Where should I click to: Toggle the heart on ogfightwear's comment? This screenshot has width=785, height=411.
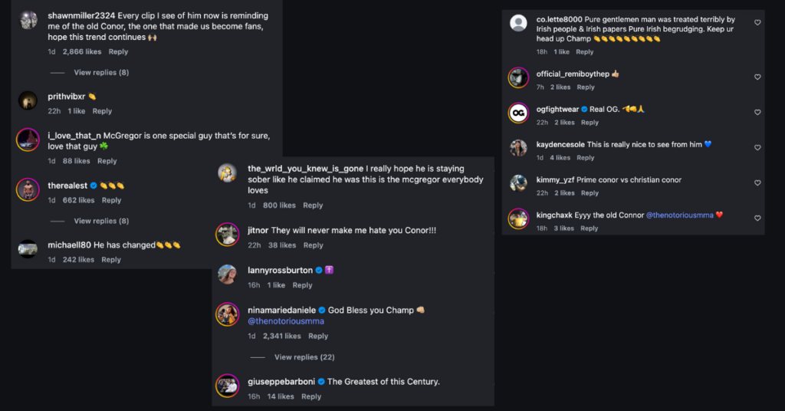point(757,113)
